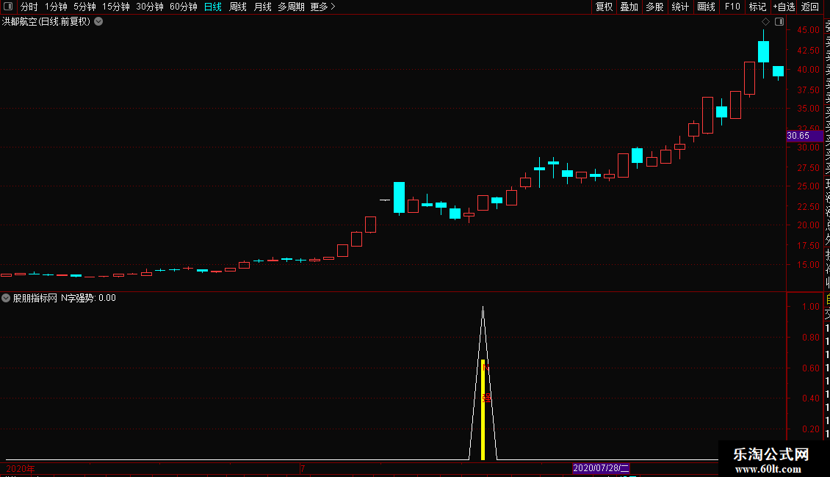Toggle the sidebar panel icon at top-left

point(8,7)
